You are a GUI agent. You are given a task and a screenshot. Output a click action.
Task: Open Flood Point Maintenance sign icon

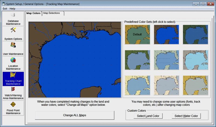[x=13, y=105]
